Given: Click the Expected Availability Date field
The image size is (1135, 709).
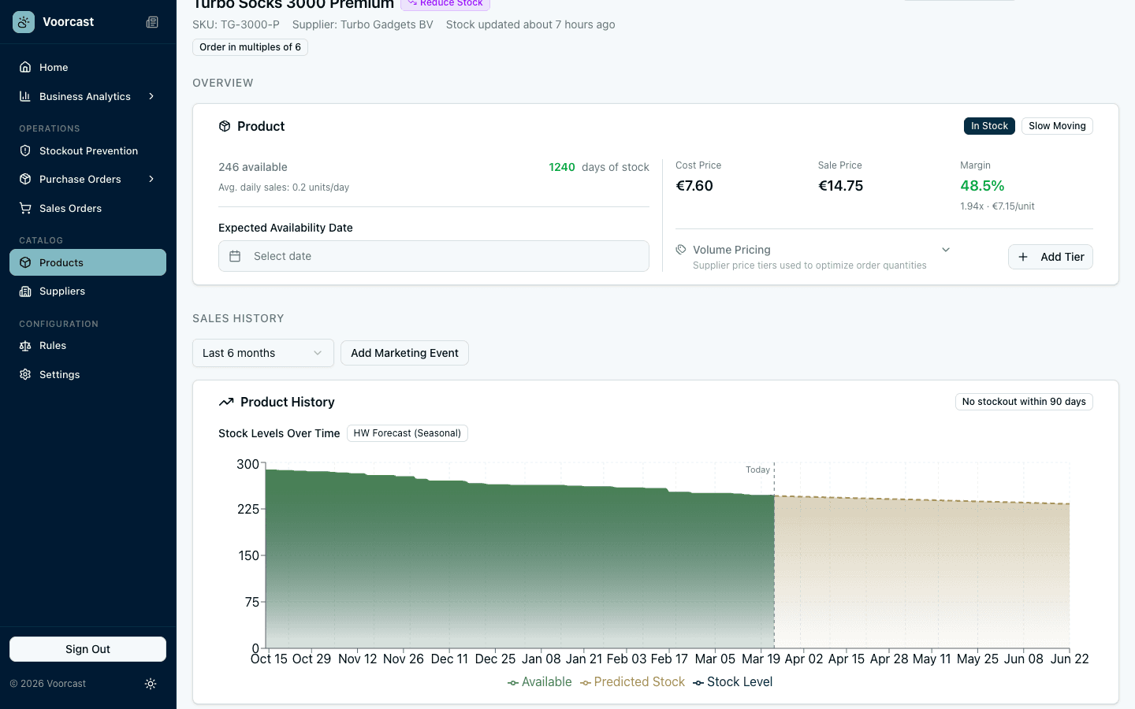Looking at the screenshot, I should [434, 256].
